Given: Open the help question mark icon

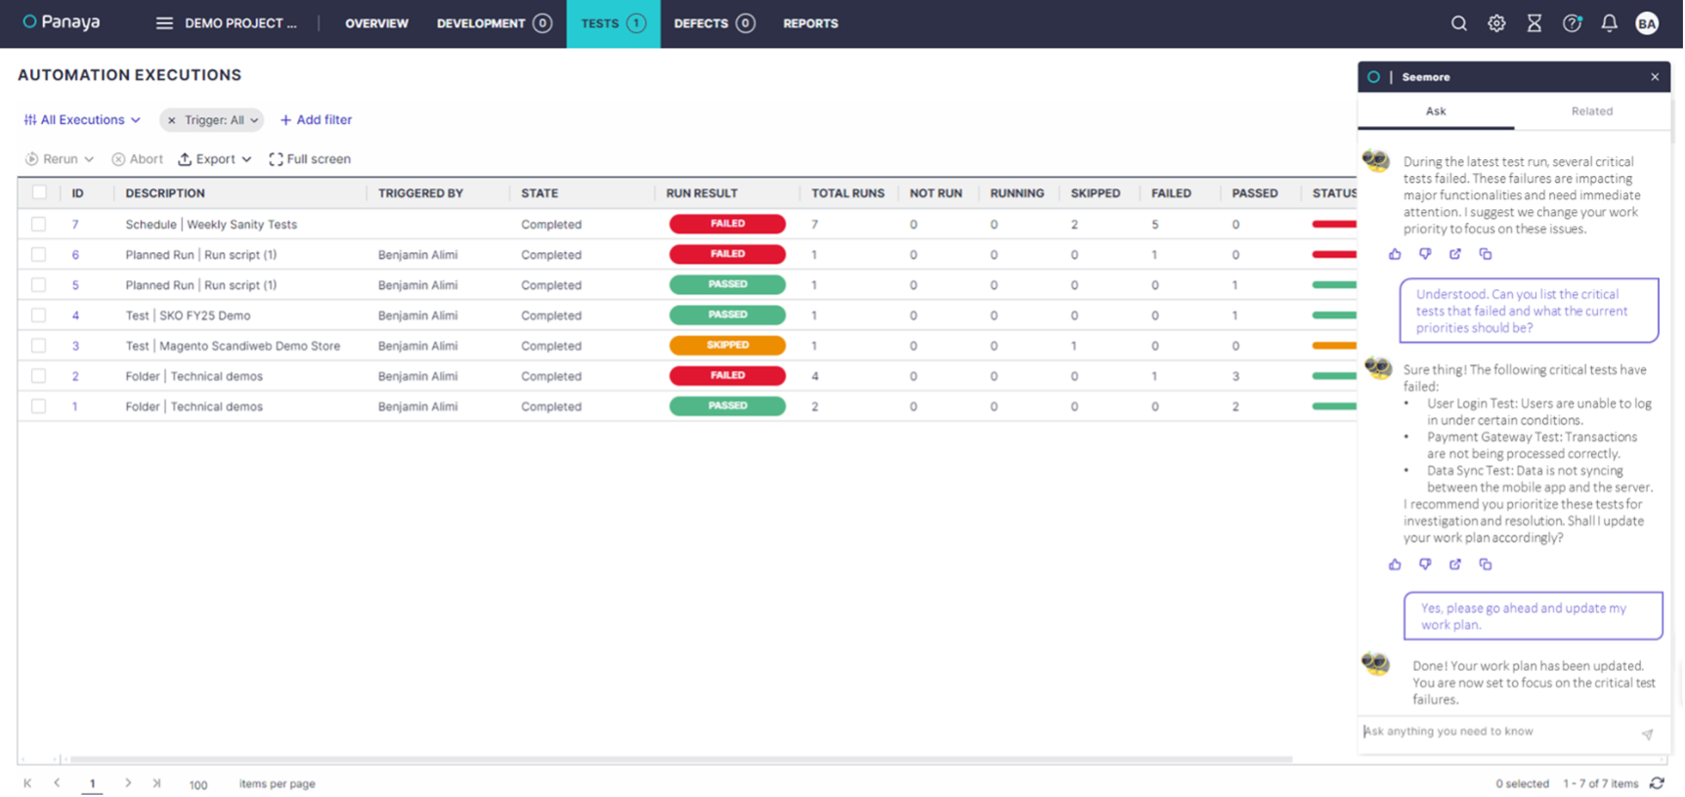Looking at the screenshot, I should (x=1572, y=23).
